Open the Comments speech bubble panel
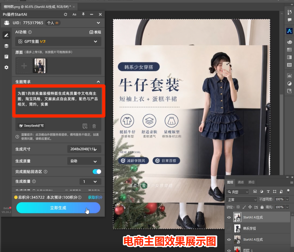Image resolution: width=294 pixels, height=252 pixels. coord(290,20)
